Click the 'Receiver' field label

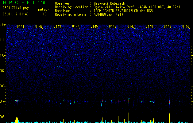coord(62,11)
